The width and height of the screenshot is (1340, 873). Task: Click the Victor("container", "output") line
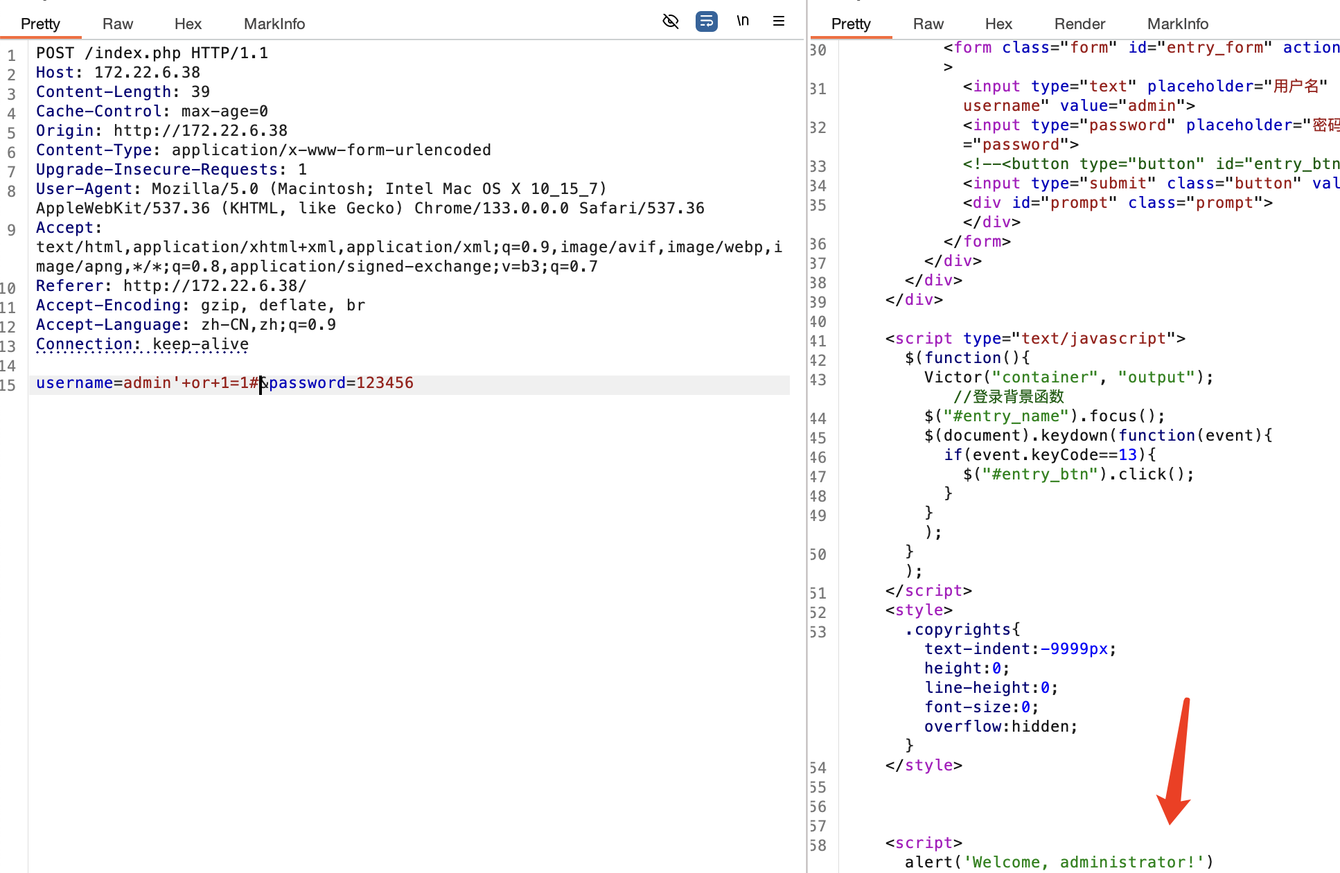point(1068,377)
